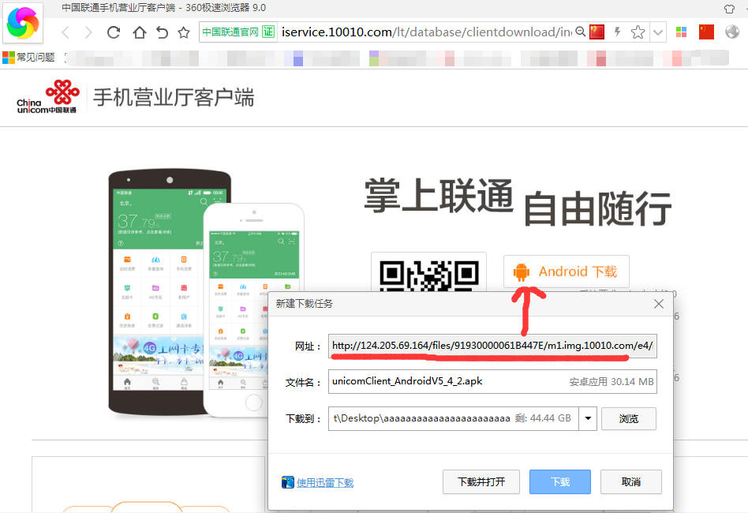
Task: Click the undo restore-tab icon
Action: click(163, 32)
